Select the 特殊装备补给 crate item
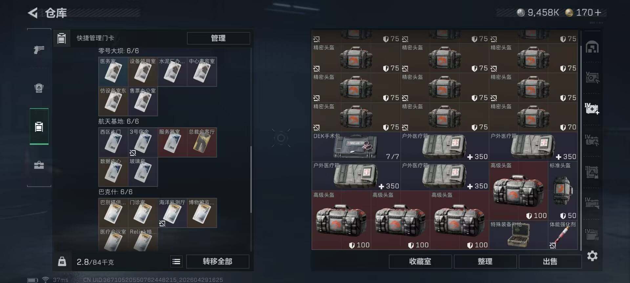Image resolution: width=630 pixels, height=283 pixels. click(518, 235)
